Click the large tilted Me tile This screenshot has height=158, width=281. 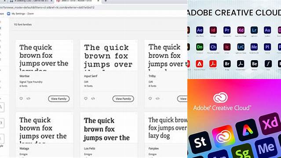click(x=266, y=148)
